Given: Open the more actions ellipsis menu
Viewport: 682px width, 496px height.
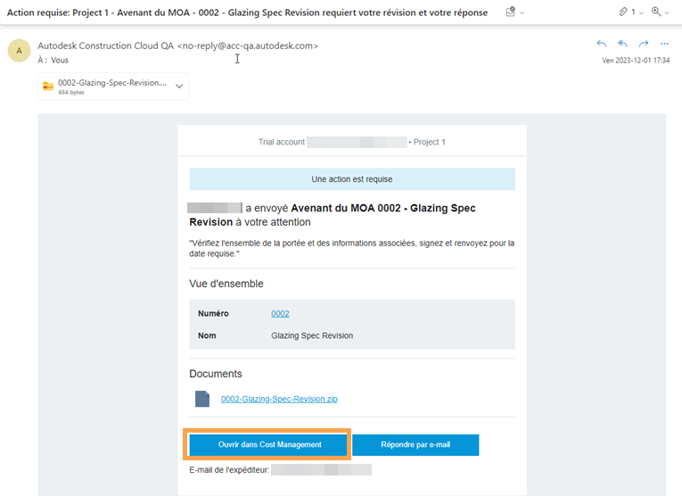Looking at the screenshot, I should pyautogui.click(x=664, y=44).
